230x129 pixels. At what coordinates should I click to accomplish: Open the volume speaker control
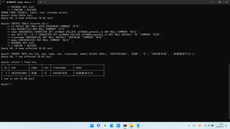pyautogui.click(x=209, y=126)
